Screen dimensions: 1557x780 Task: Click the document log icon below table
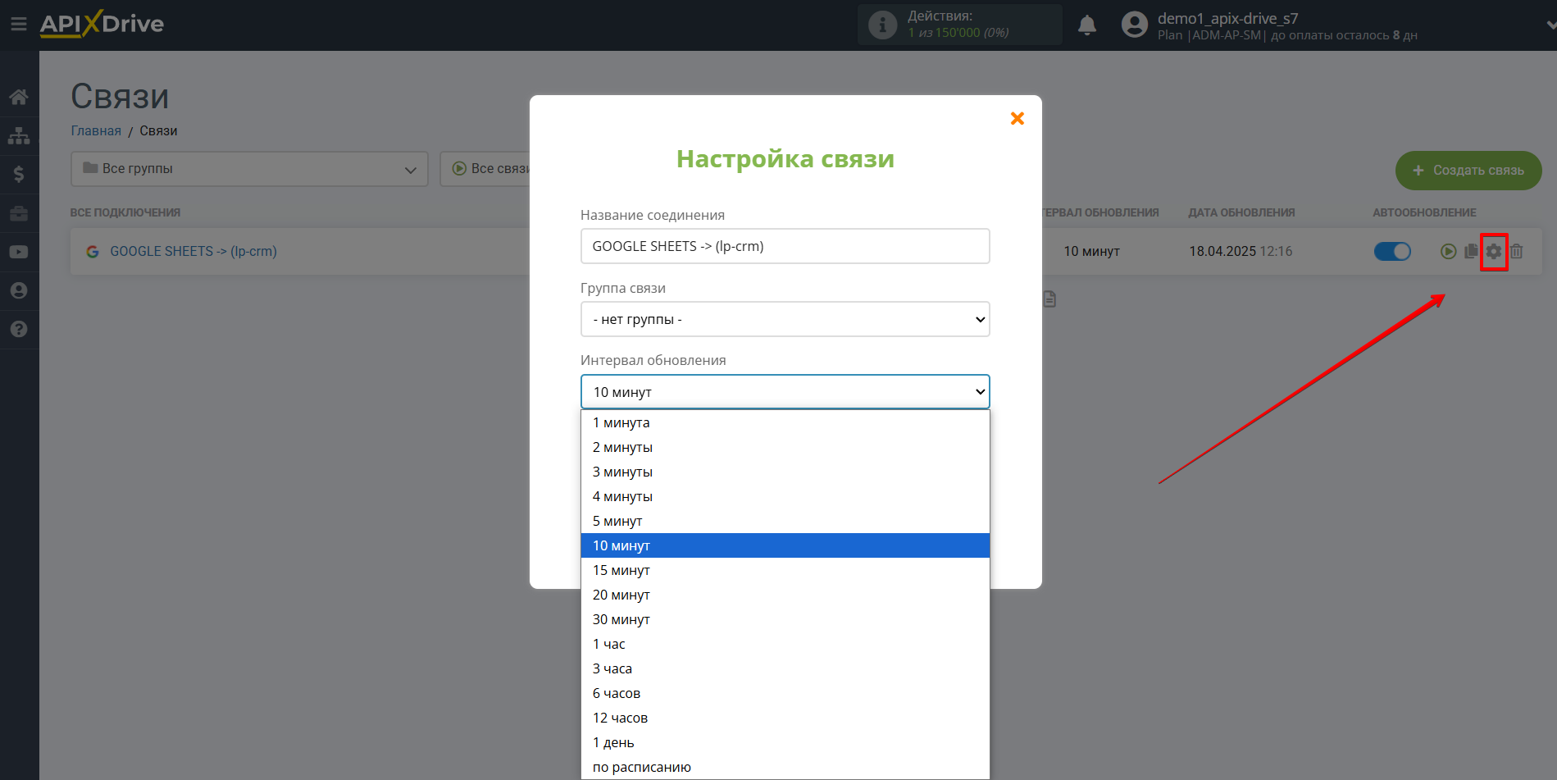(1049, 299)
